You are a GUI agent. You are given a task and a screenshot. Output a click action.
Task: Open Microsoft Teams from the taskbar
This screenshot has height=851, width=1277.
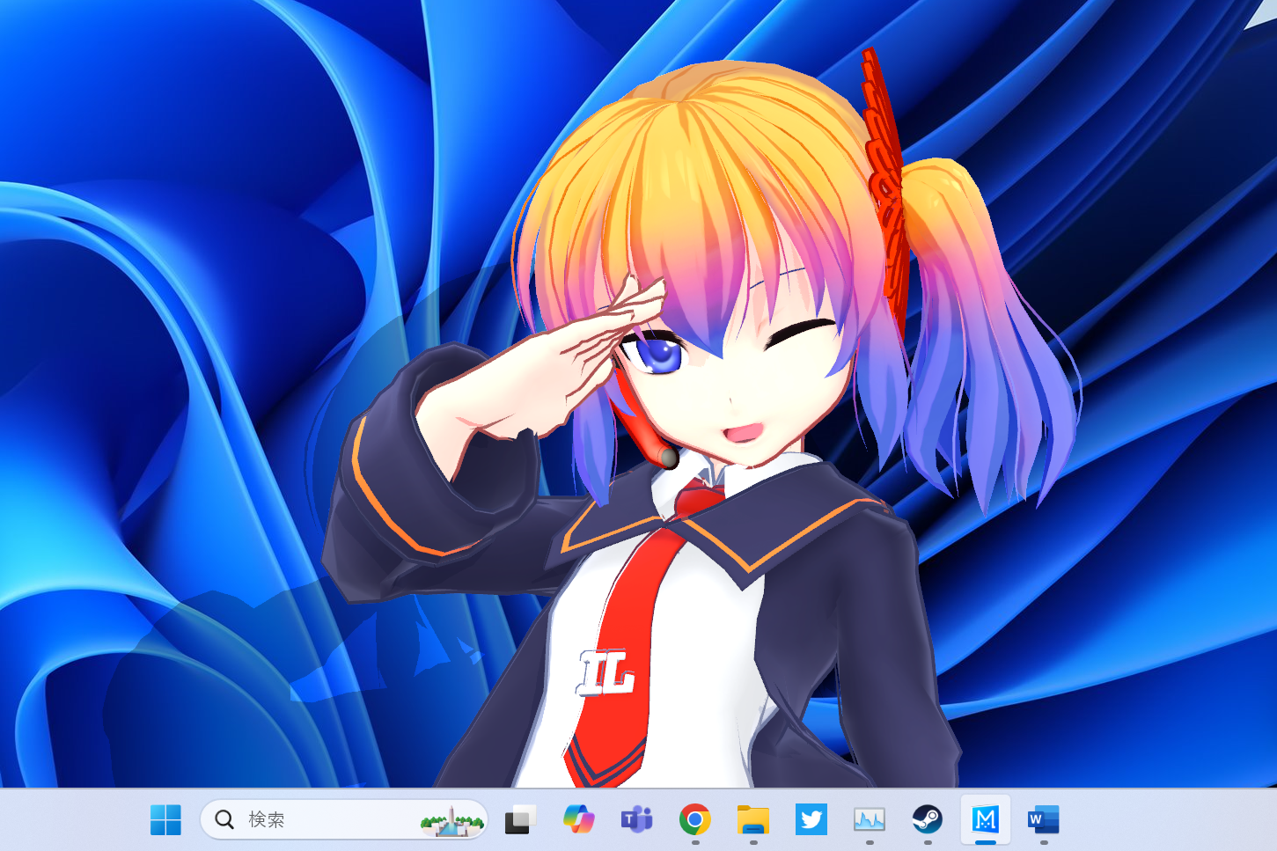[x=636, y=819]
